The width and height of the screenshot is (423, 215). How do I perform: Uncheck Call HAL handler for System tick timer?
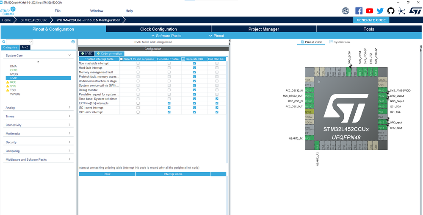point(217,99)
